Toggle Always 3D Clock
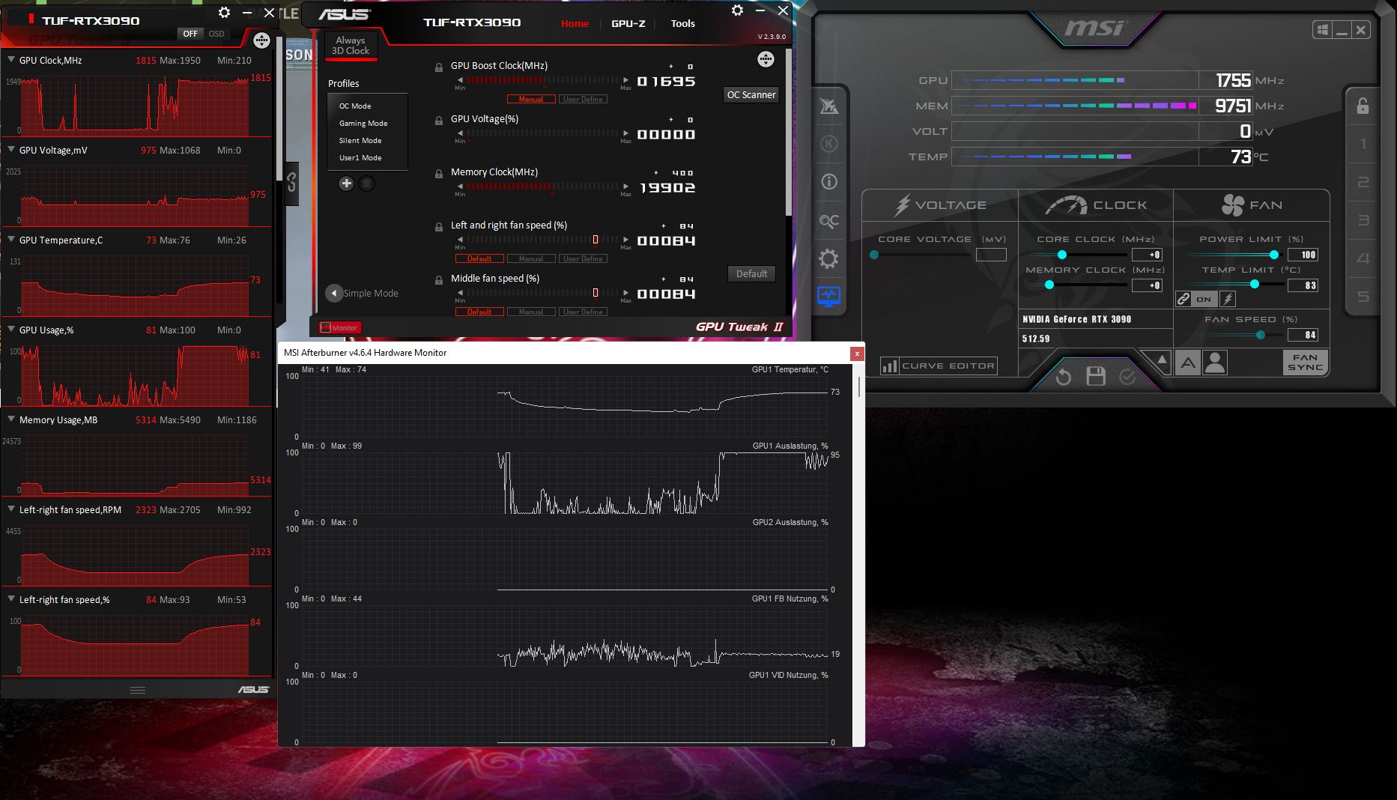 [x=351, y=46]
